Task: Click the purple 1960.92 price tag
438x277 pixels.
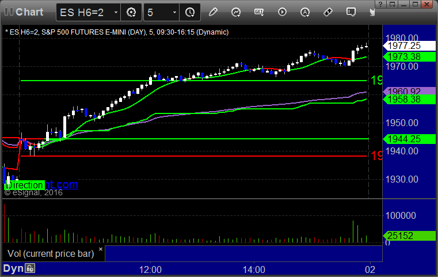Action: click(409, 91)
